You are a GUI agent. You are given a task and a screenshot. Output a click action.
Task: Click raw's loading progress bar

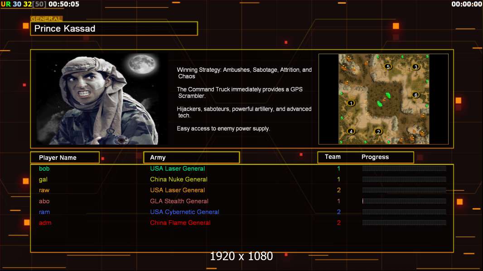click(x=404, y=190)
